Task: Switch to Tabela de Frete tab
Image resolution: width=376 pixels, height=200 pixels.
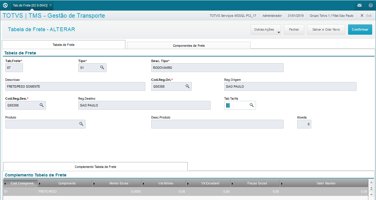Action: click(x=64, y=45)
